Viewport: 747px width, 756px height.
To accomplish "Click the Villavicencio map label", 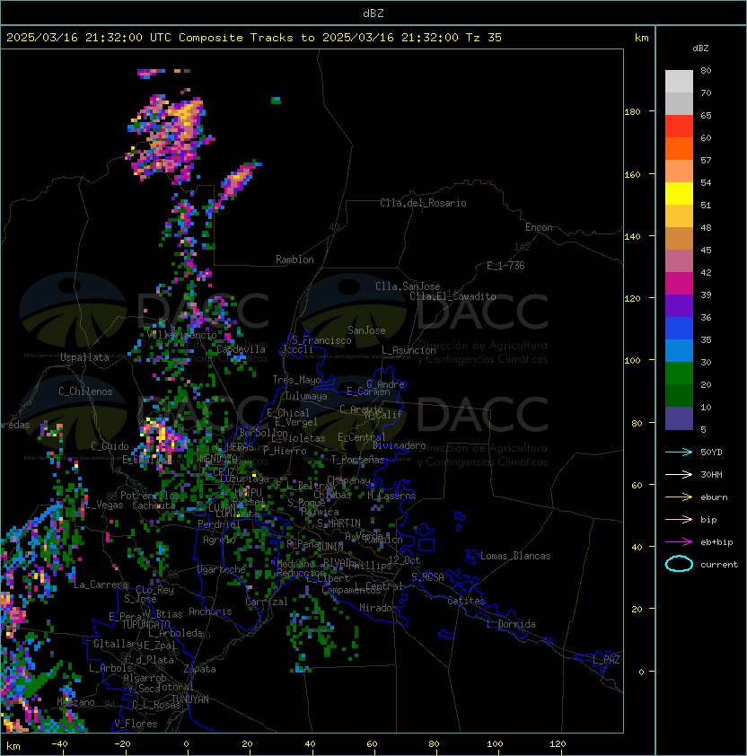I will click(181, 335).
